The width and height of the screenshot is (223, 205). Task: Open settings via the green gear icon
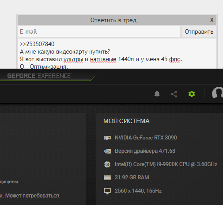pos(192,94)
